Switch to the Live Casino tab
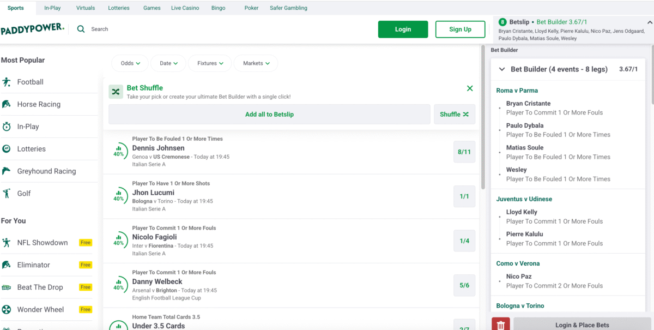 click(x=185, y=8)
